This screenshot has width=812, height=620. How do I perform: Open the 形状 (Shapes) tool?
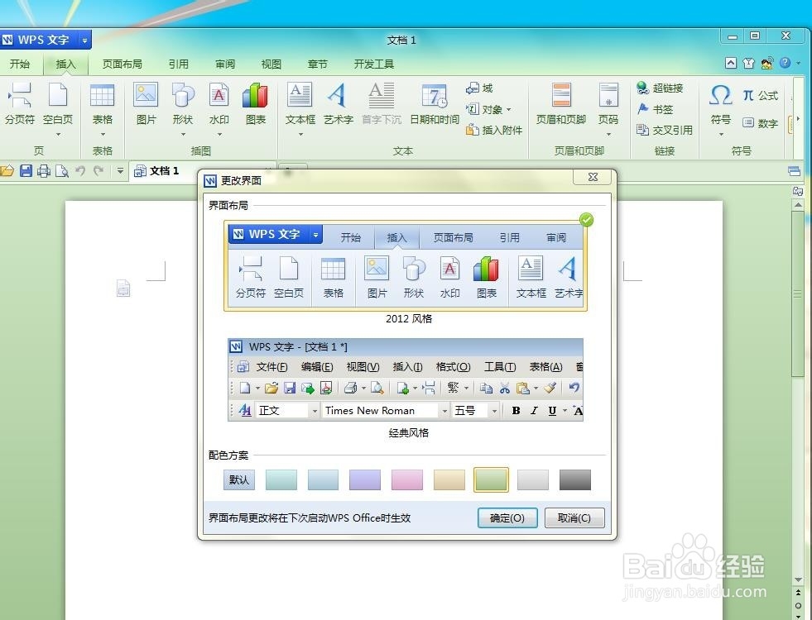(182, 103)
